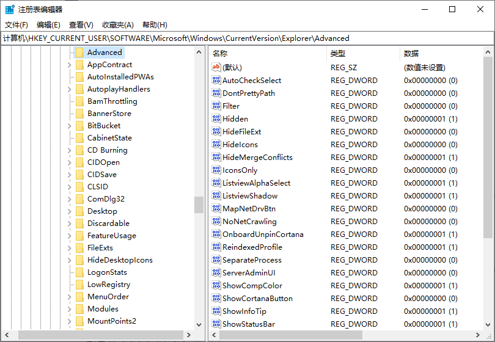Click the CabinetState folder icon

click(x=79, y=137)
